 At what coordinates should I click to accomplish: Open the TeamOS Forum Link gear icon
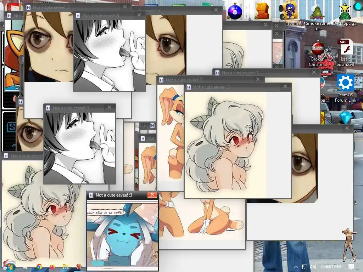tap(345, 88)
